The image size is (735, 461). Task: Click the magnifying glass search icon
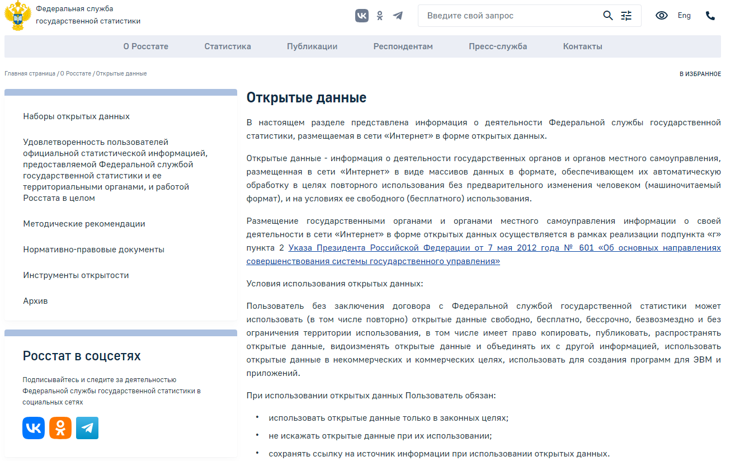[x=608, y=16]
